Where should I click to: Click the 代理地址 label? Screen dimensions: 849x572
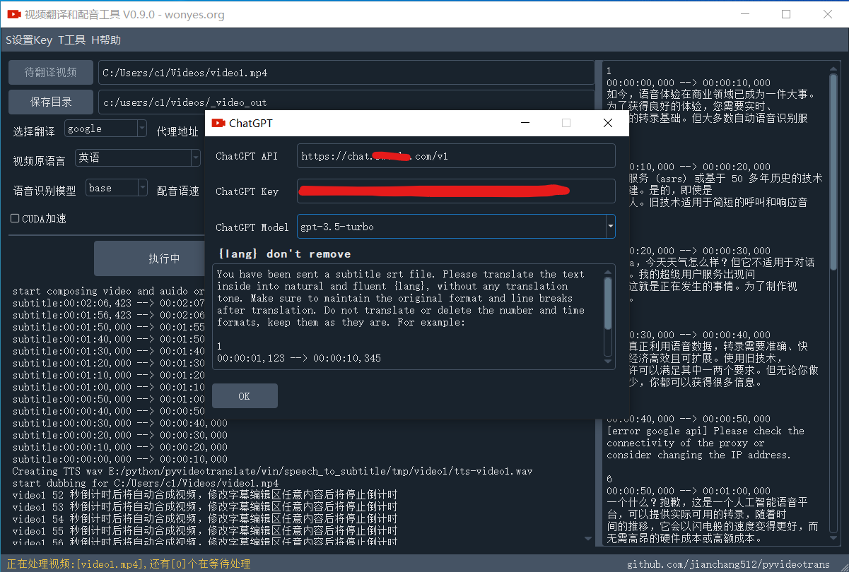[177, 131]
